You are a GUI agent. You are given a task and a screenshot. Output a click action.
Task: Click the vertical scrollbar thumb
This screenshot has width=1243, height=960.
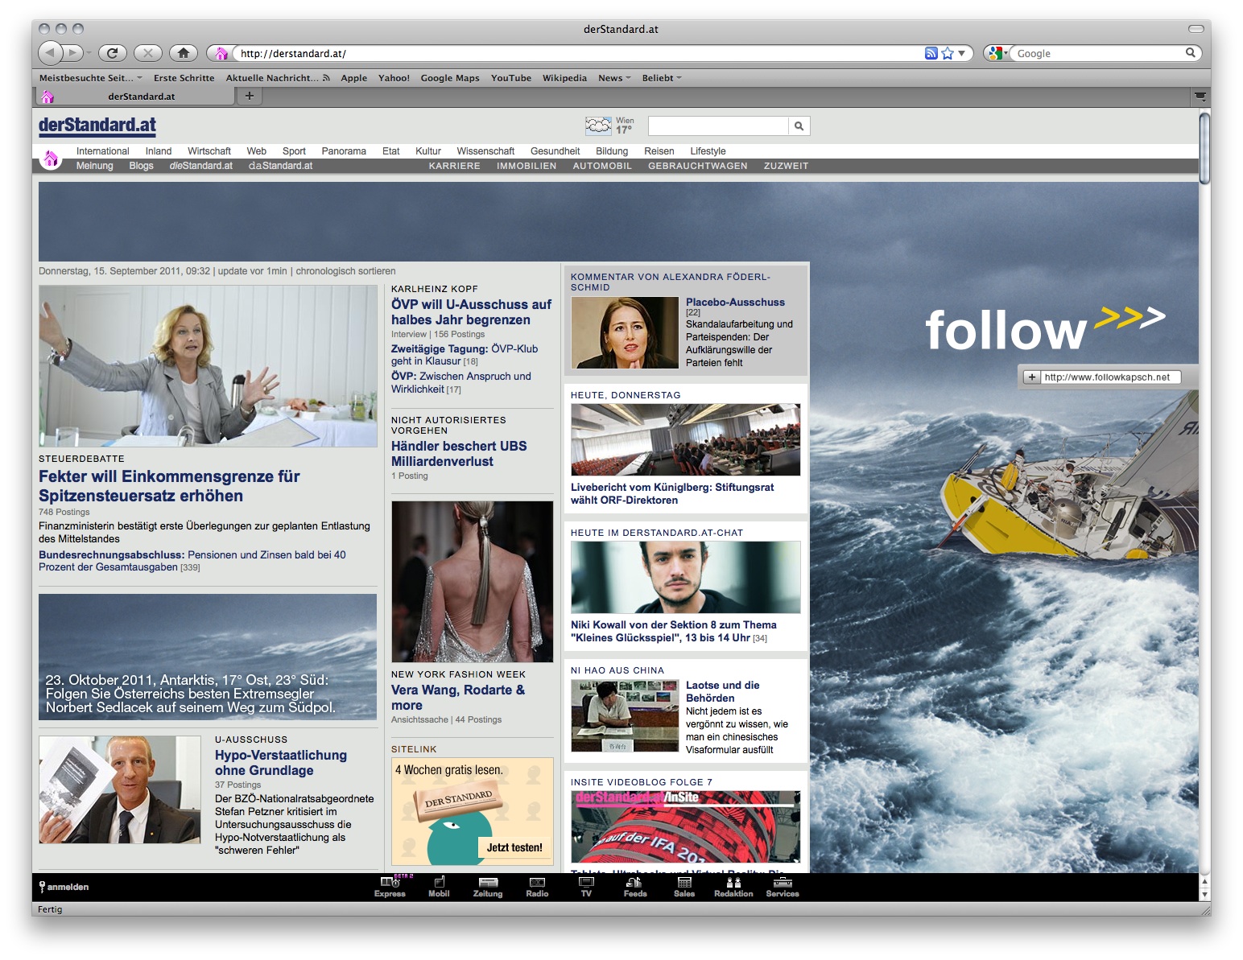(1204, 148)
